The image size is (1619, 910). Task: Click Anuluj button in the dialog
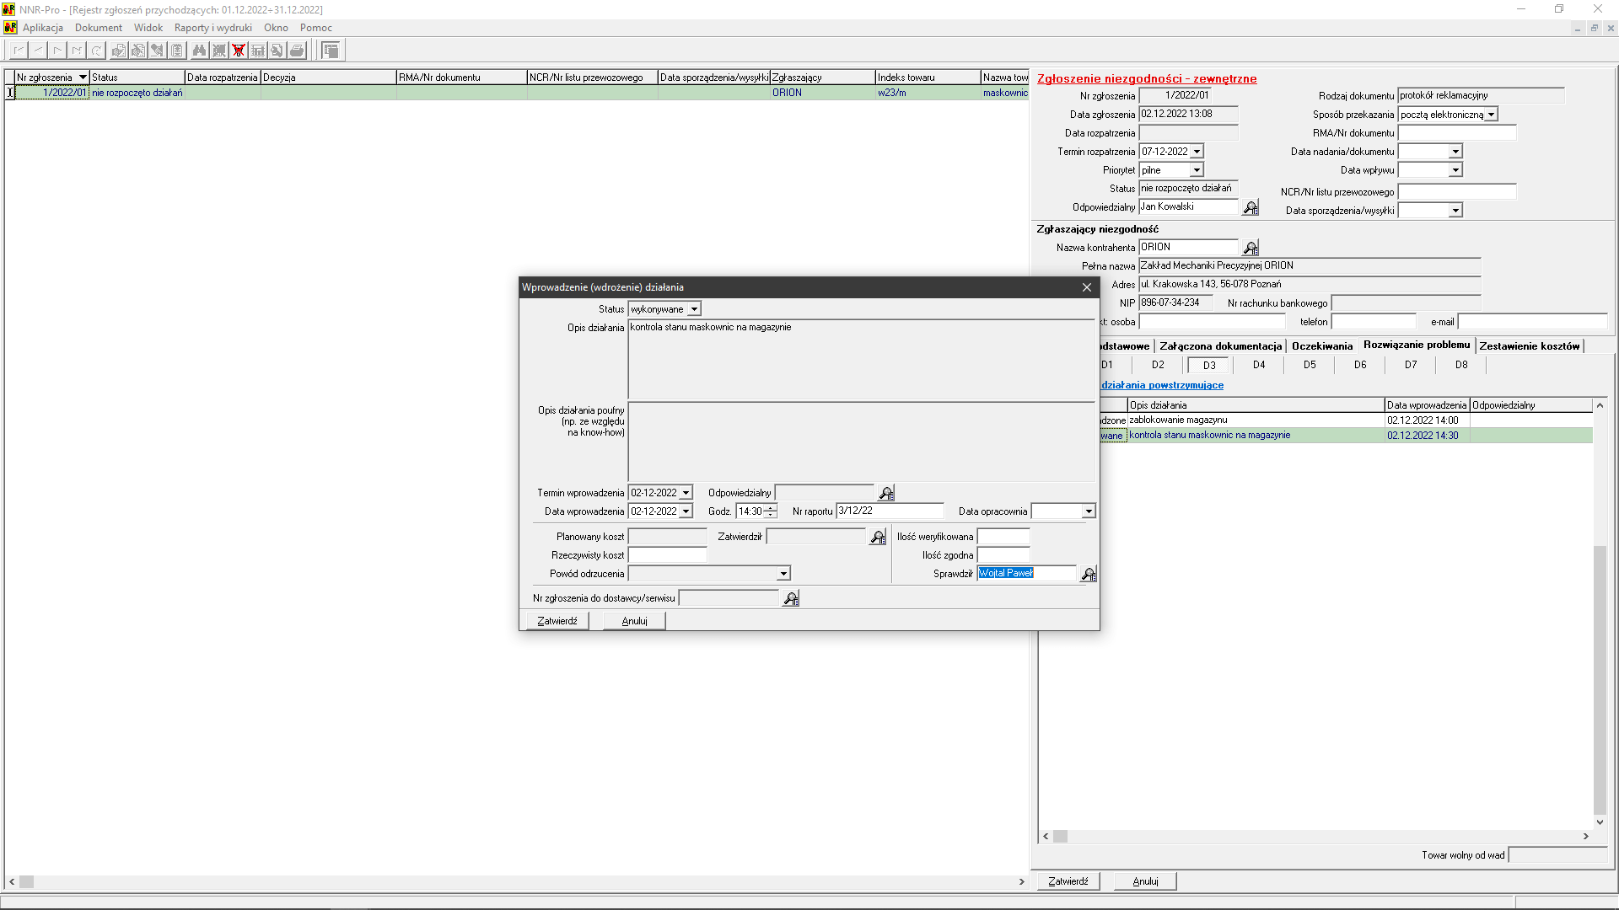click(634, 622)
